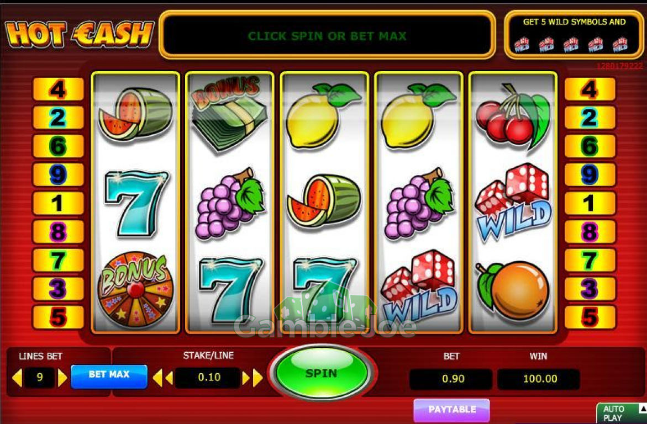Increase lines bet with right arrow
This screenshot has width=647, height=424.
pyautogui.click(x=62, y=378)
